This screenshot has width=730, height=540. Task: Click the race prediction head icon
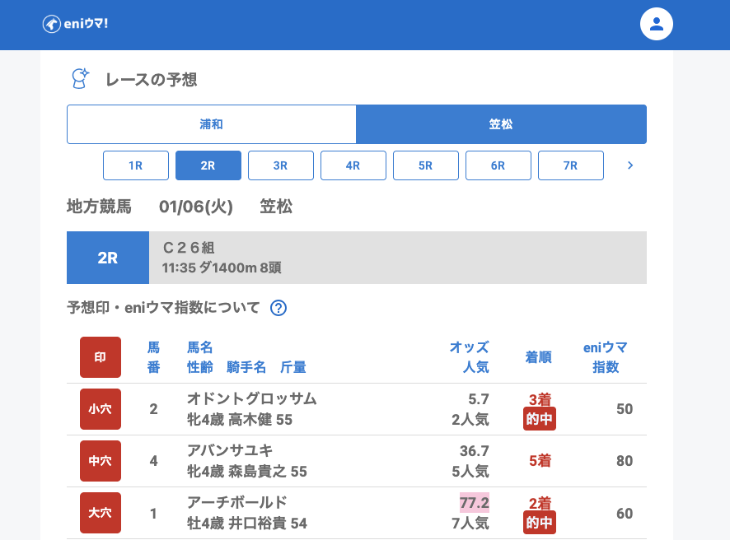(80, 79)
